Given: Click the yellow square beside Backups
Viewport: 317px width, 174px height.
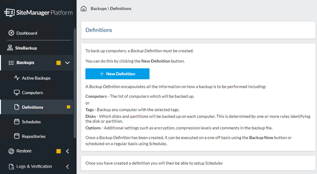Looking at the screenshot, I should point(59,63).
